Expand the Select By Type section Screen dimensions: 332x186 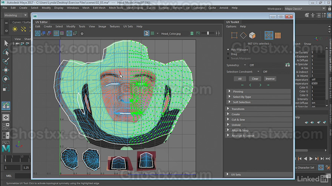(258, 97)
